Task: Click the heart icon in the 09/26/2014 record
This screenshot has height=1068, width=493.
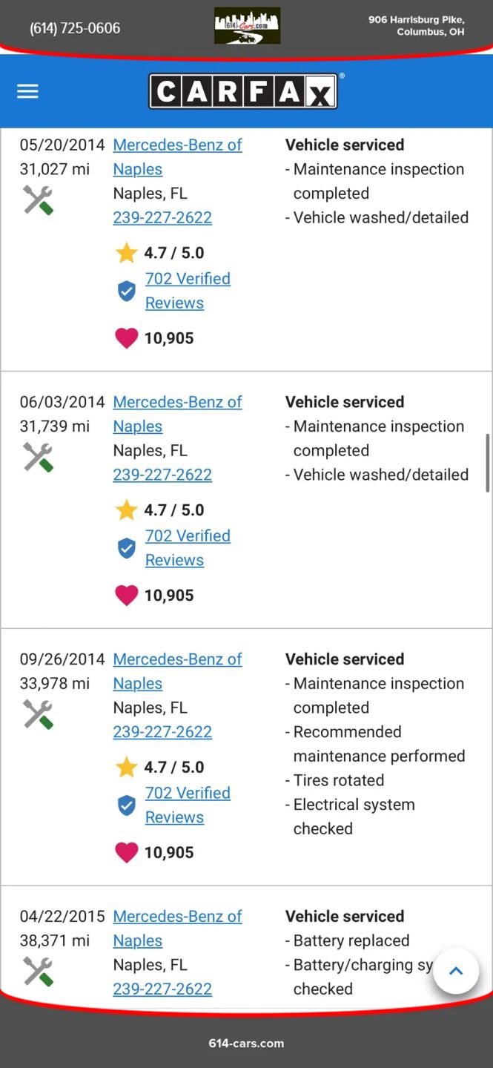Action: (127, 853)
